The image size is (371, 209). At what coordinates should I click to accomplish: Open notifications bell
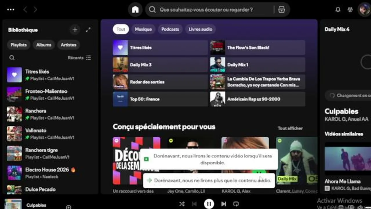[338, 10]
